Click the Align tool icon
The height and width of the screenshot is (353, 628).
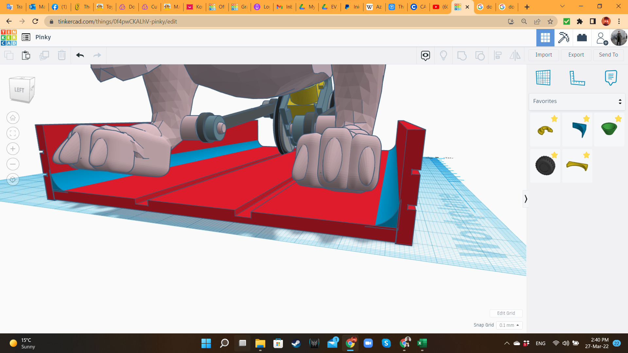497,55
